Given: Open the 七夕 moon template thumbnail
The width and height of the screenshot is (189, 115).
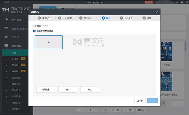Looking at the screenshot, I should point(166,81).
